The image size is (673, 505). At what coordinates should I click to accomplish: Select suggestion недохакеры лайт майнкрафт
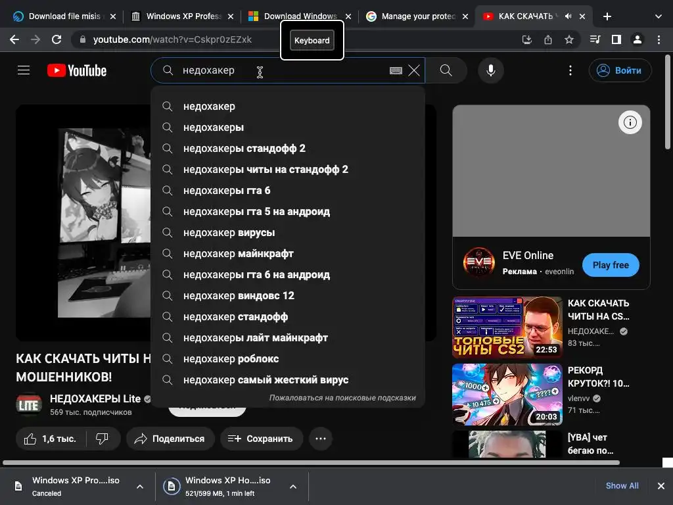click(x=288, y=338)
